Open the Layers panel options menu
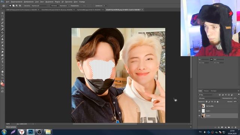 pos(238,91)
